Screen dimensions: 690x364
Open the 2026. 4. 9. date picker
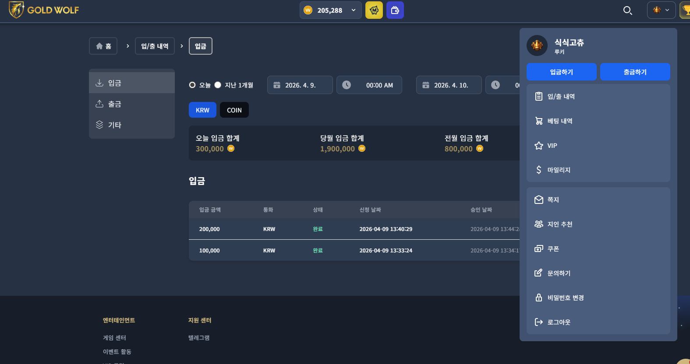(300, 85)
